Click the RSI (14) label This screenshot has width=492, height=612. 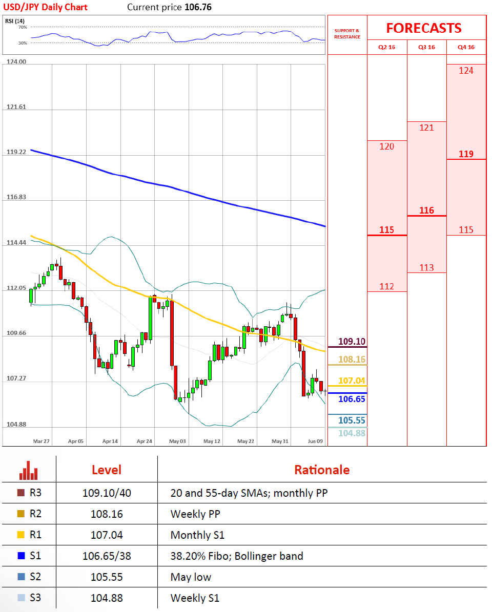(x=15, y=21)
